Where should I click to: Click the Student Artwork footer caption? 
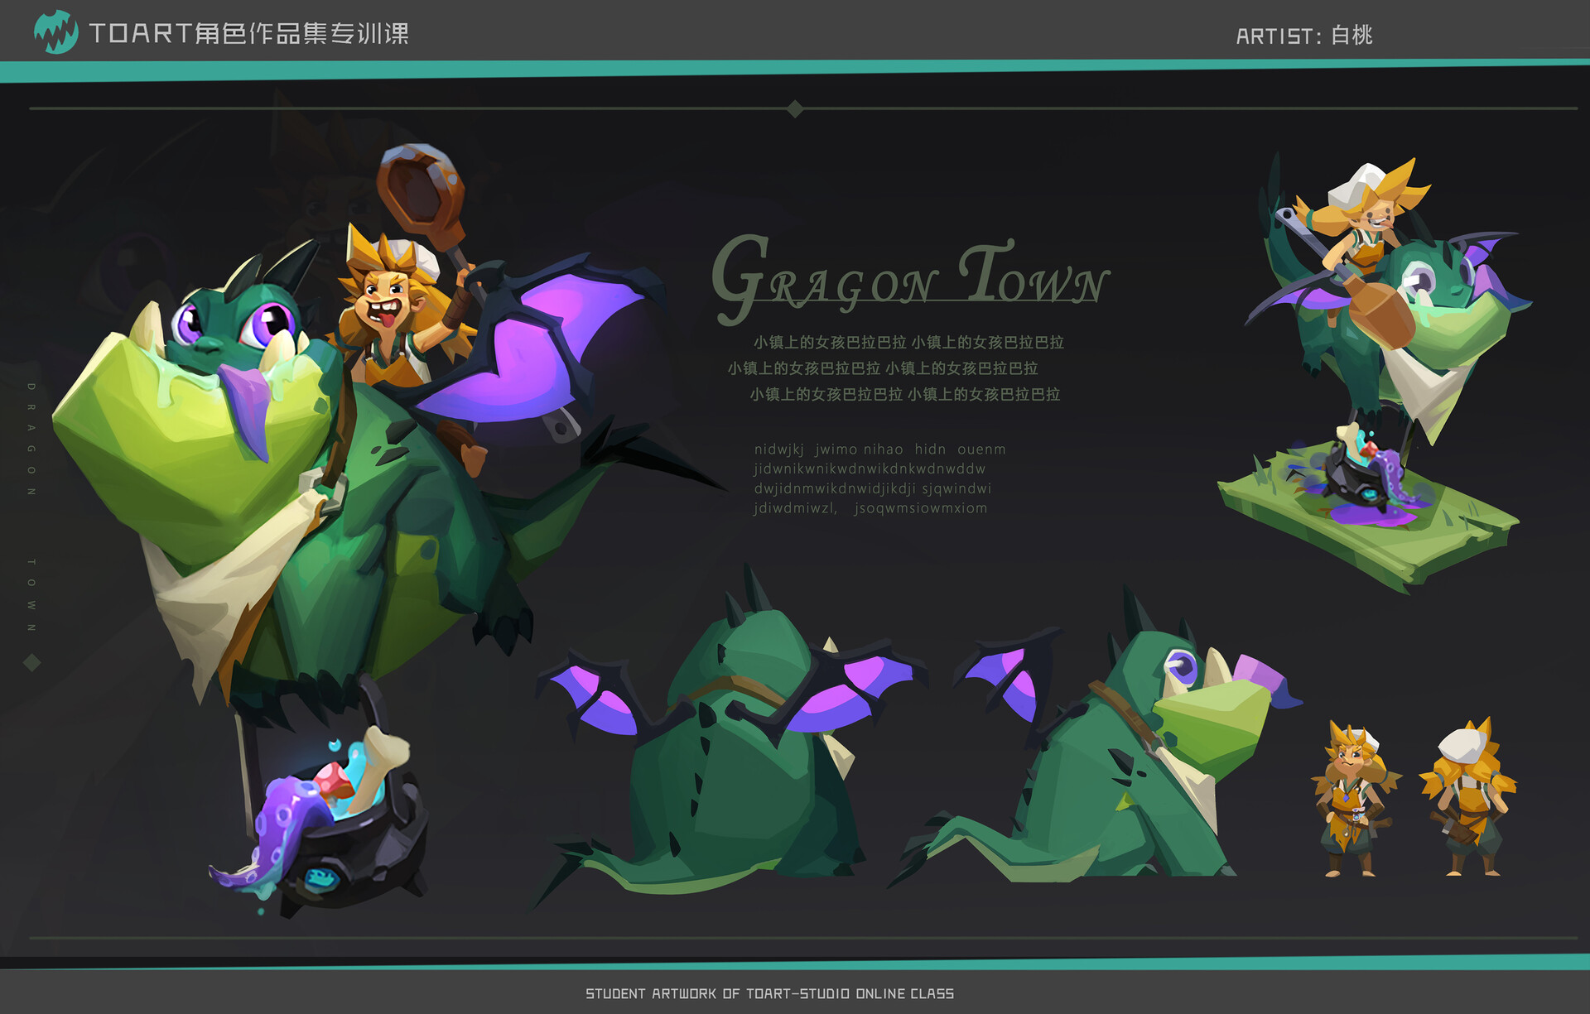769,993
